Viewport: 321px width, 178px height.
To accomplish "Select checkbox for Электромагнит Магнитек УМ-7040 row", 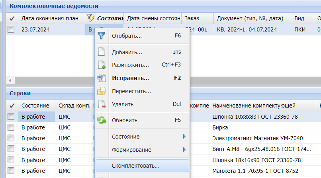I will coord(11,138).
